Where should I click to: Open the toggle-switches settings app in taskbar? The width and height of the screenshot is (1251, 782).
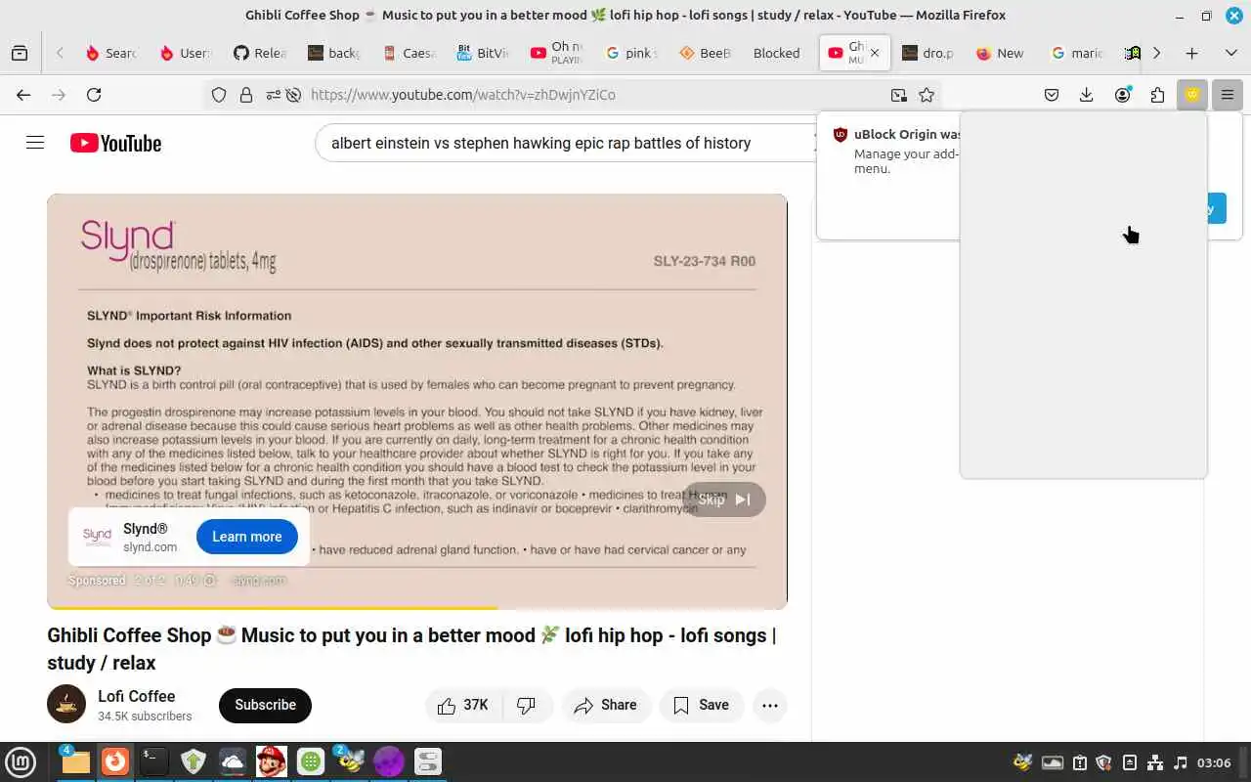click(x=427, y=761)
